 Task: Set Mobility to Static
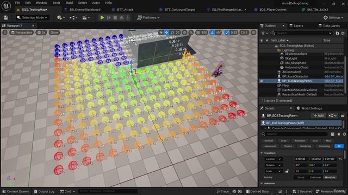tap(301, 177)
